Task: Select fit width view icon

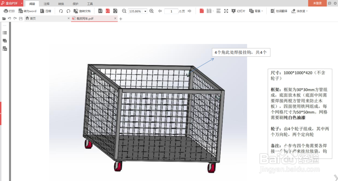Action: click(x=108, y=11)
